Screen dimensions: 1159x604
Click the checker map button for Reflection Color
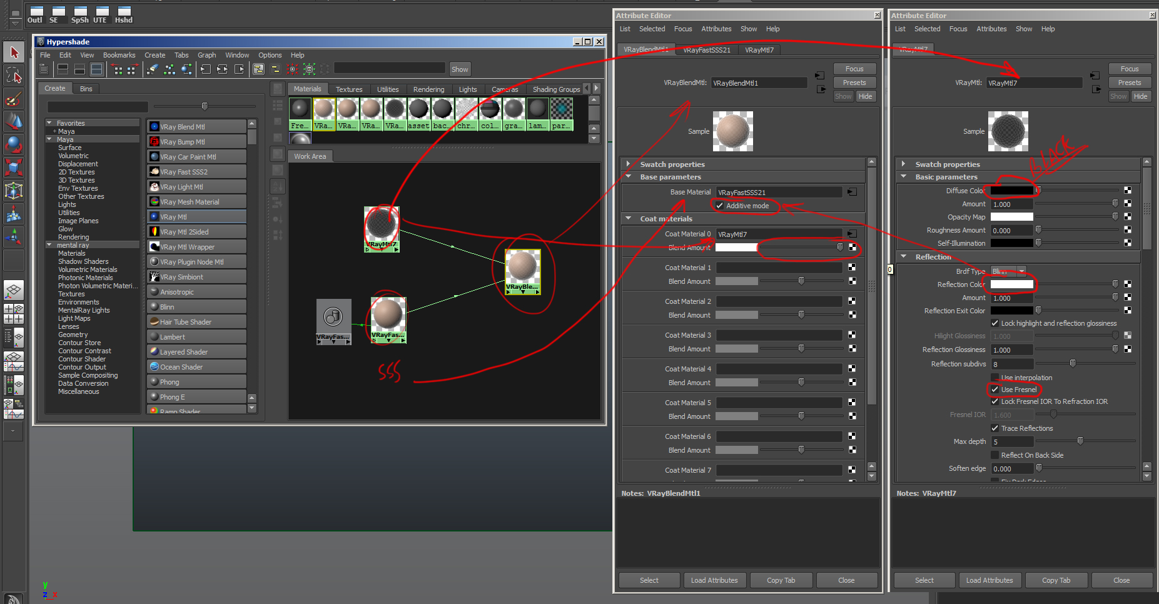(1128, 284)
